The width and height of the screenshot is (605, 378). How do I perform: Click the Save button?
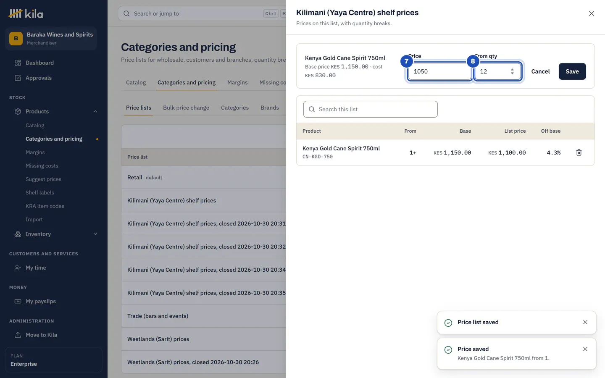[572, 71]
